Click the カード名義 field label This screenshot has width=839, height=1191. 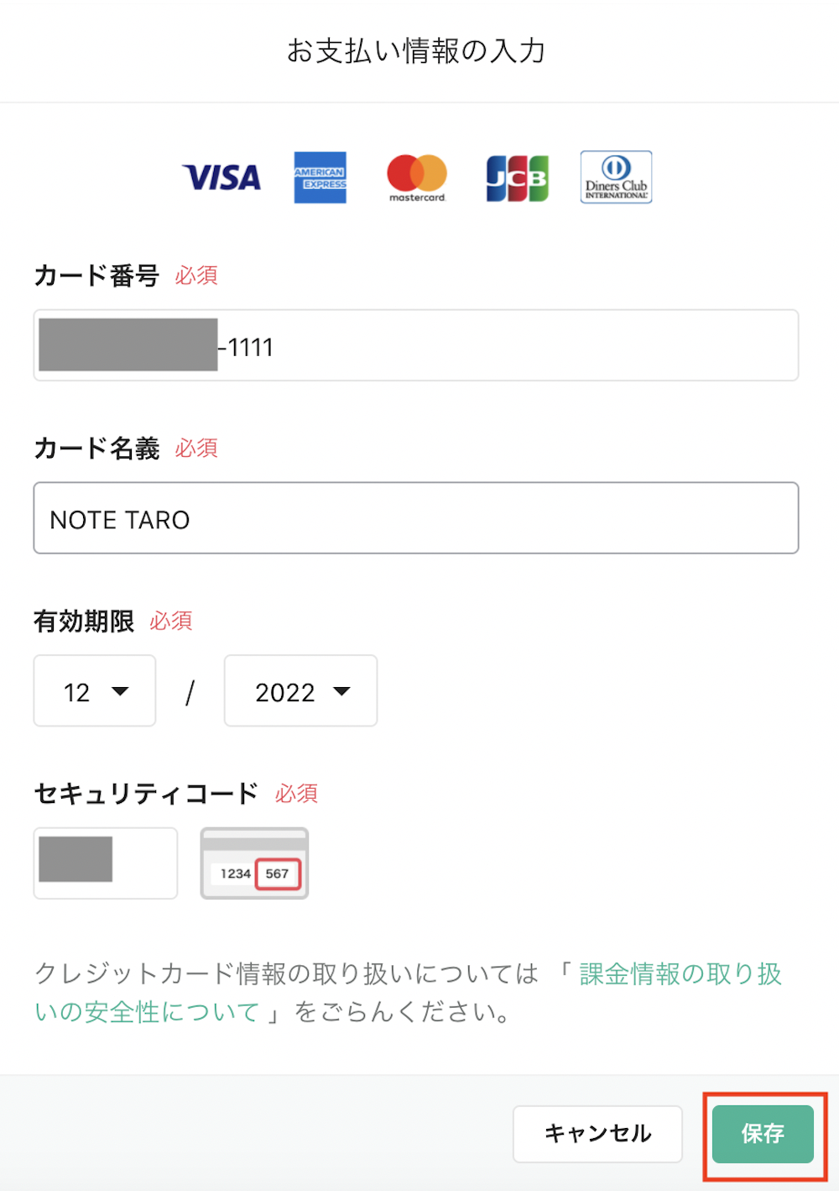click(x=96, y=449)
